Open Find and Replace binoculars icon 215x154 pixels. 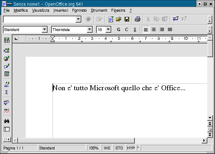tap(7, 121)
